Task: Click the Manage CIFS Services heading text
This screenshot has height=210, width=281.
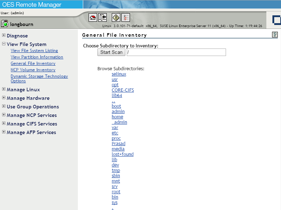Action: [x=32, y=124]
